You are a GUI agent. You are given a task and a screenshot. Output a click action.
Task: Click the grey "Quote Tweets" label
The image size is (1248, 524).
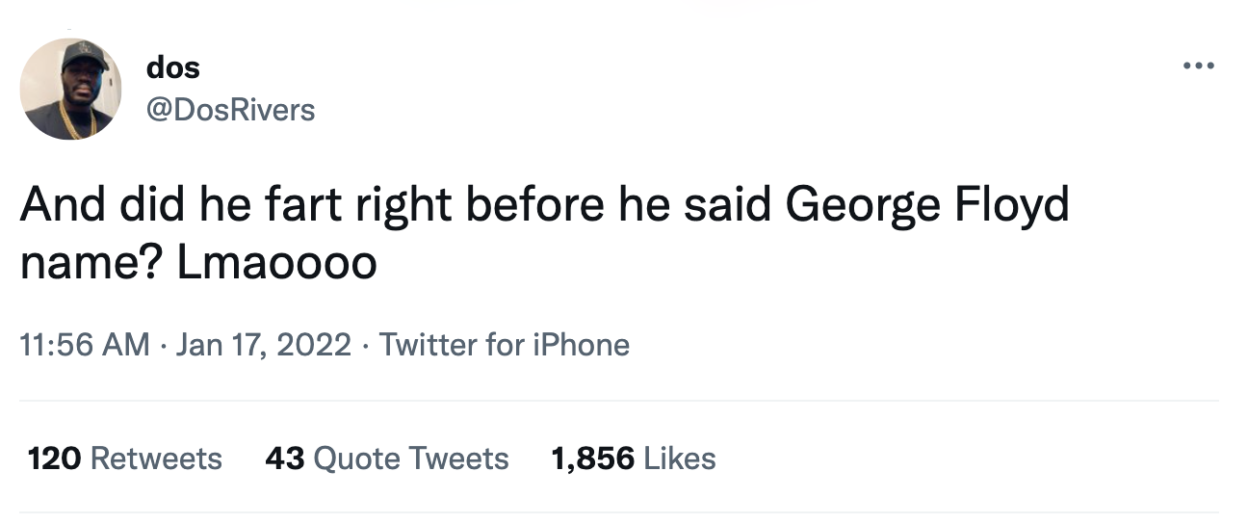coord(411,458)
